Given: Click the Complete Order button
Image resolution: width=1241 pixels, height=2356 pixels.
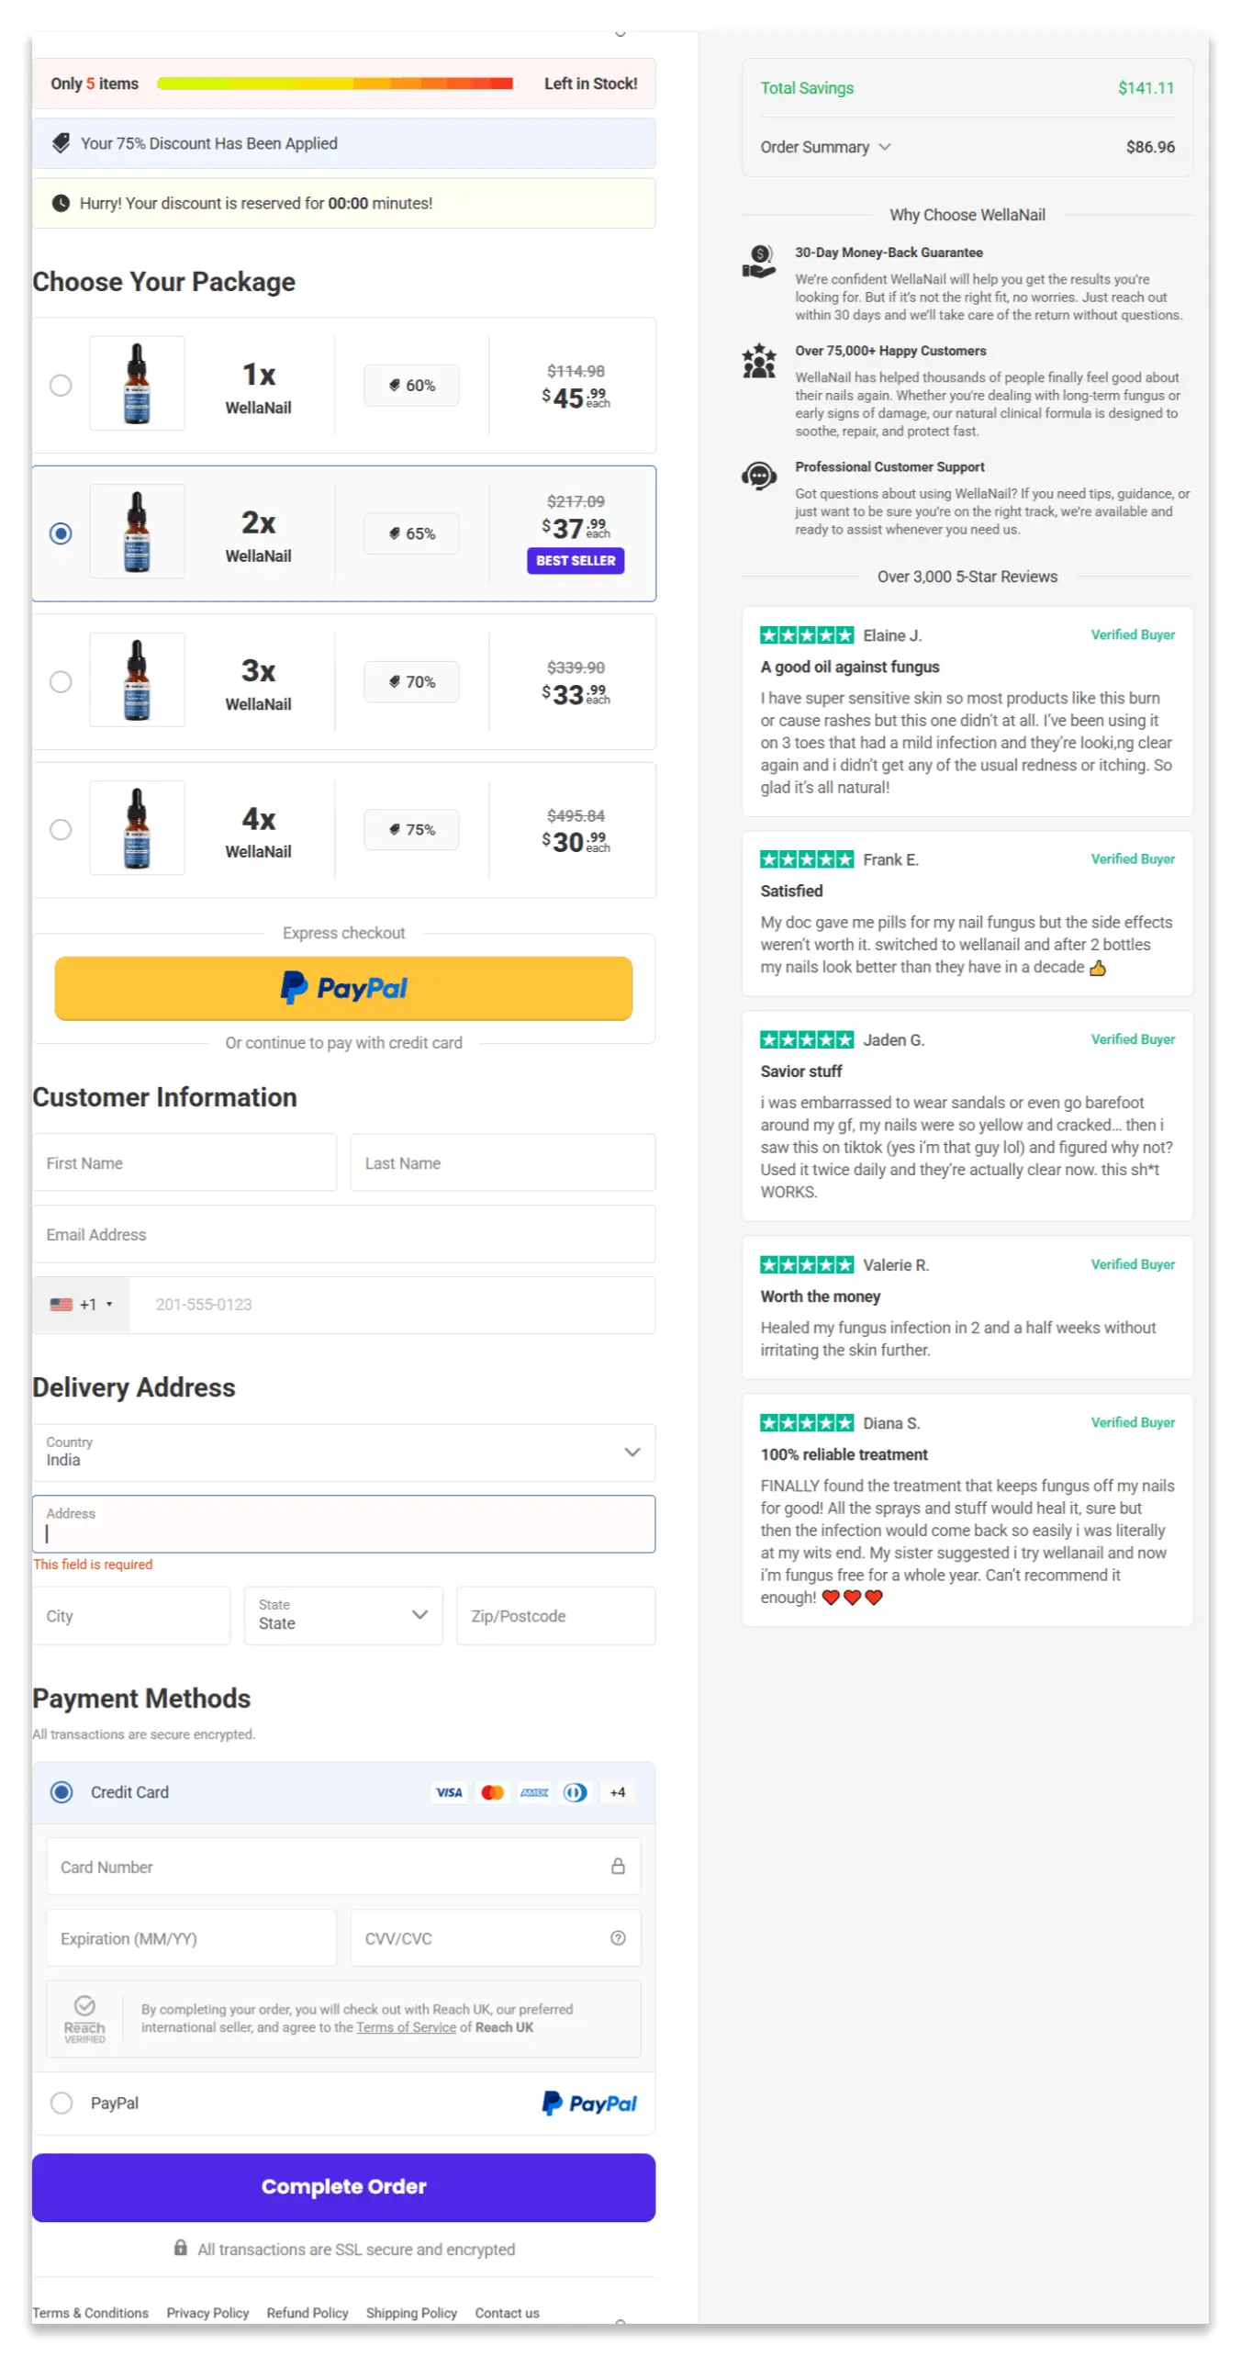Looking at the screenshot, I should [343, 2186].
